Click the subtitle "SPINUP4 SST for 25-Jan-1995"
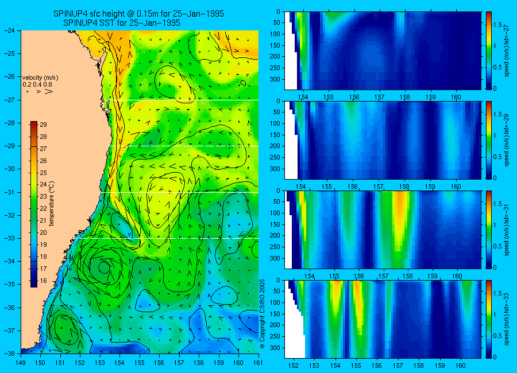 (x=122, y=23)
